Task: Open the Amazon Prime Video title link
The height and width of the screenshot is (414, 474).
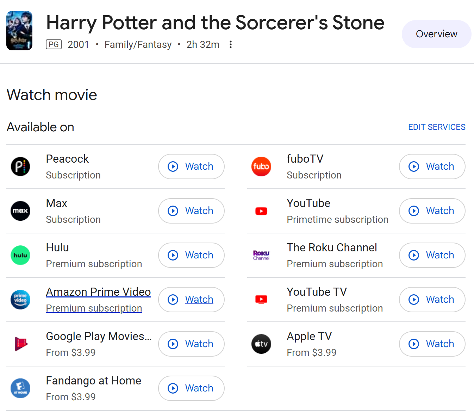Action: point(98,292)
